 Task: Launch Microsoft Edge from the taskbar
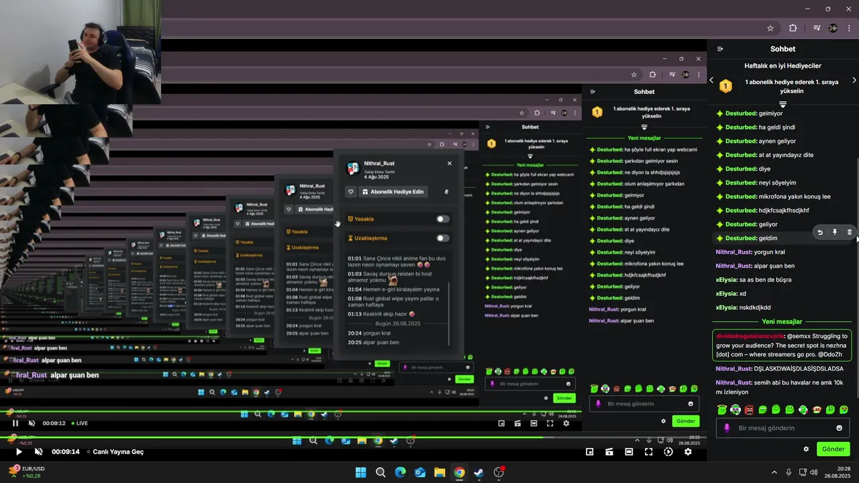(x=400, y=472)
